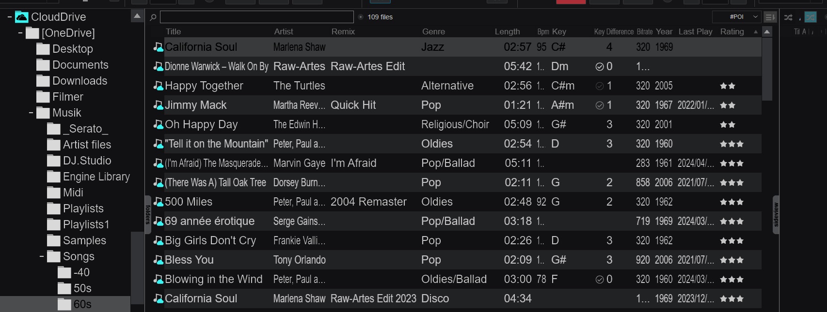The image size is (827, 312).
Task: Click the Downloads folder icon
Action: point(43,81)
